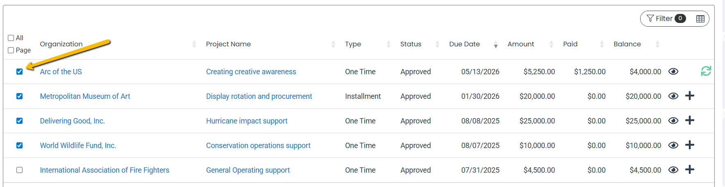Screen dimensions: 725x187
Task: View the Metropolitan Museum of Art eye icon
Action: pyautogui.click(x=673, y=96)
